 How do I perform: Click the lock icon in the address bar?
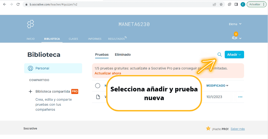coord(26,4)
